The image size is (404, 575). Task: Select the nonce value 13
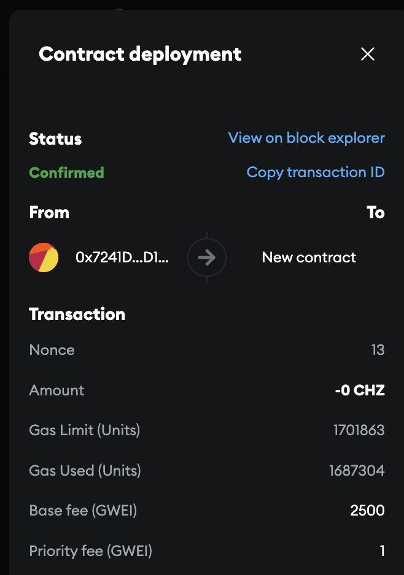[x=378, y=350]
